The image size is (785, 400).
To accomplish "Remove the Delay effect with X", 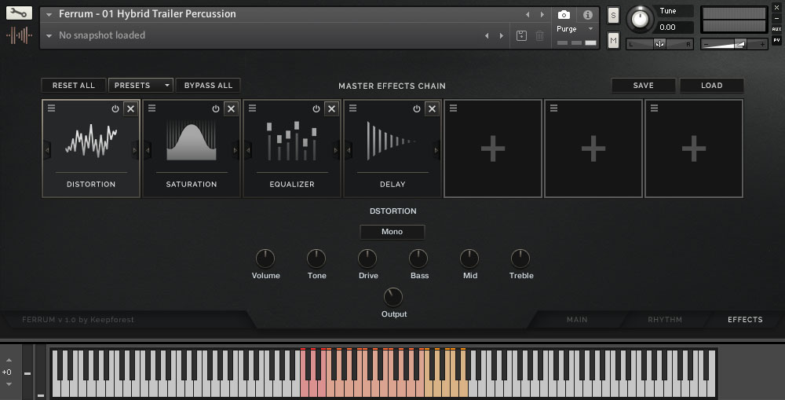I will tap(432, 108).
